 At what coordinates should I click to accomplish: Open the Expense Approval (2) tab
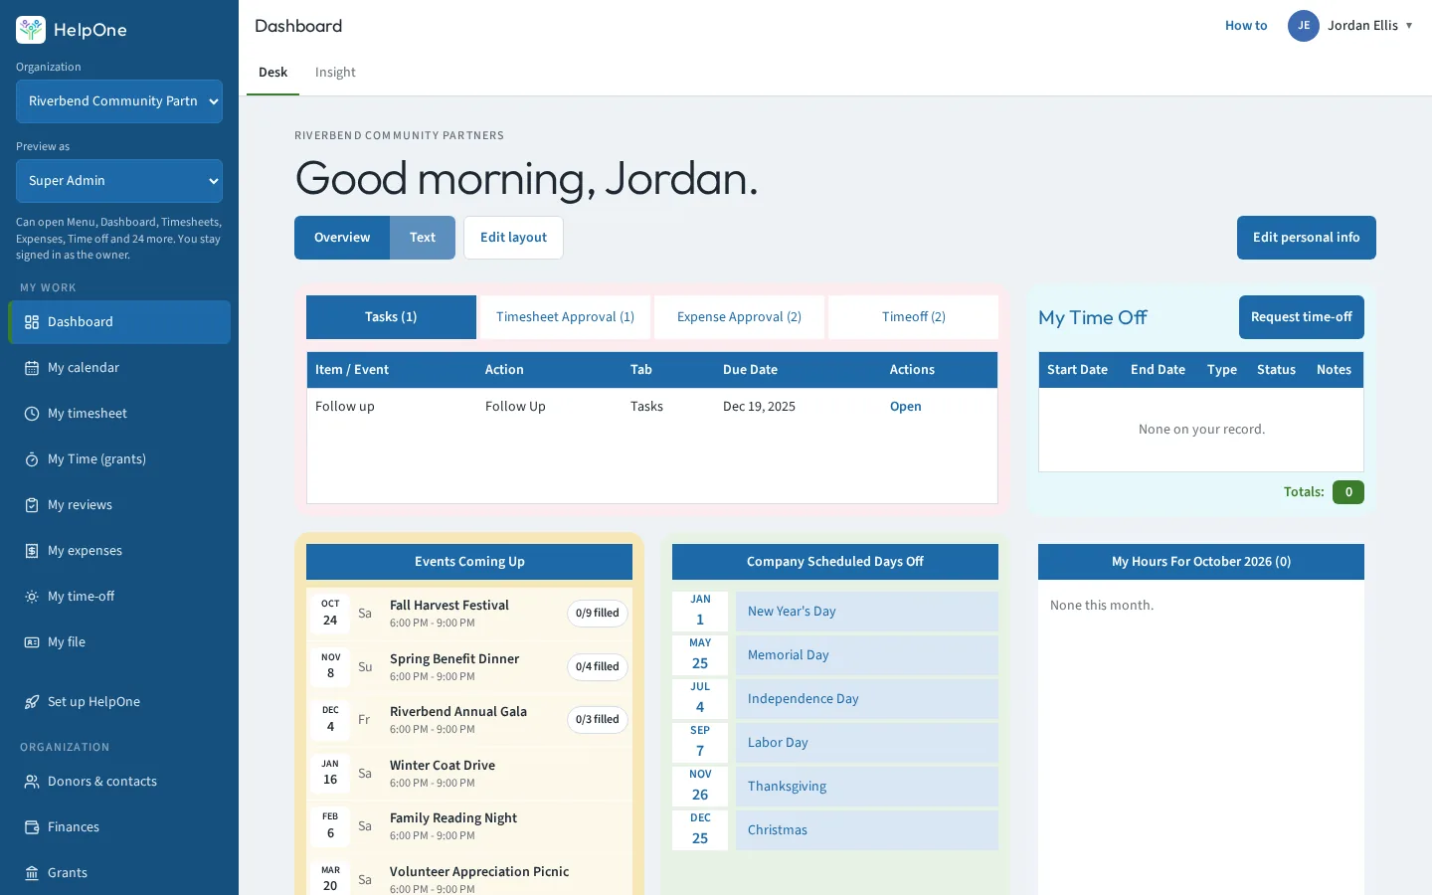click(x=739, y=317)
